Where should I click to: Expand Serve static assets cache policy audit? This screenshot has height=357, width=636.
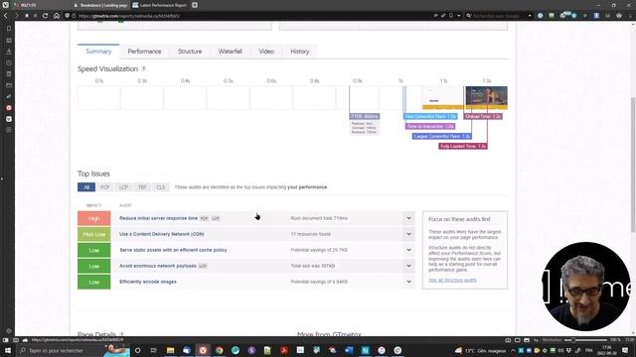tap(408, 250)
